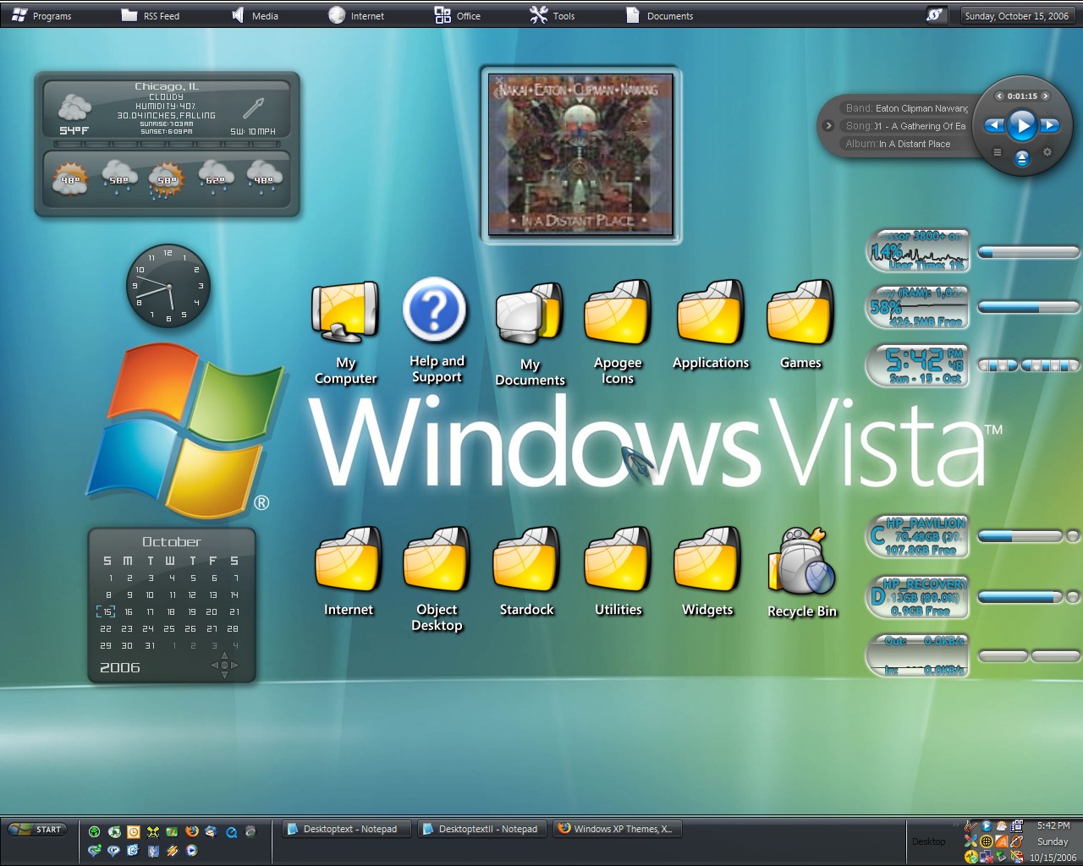Go to previous track in media player
The width and height of the screenshot is (1083, 866).
click(x=994, y=126)
